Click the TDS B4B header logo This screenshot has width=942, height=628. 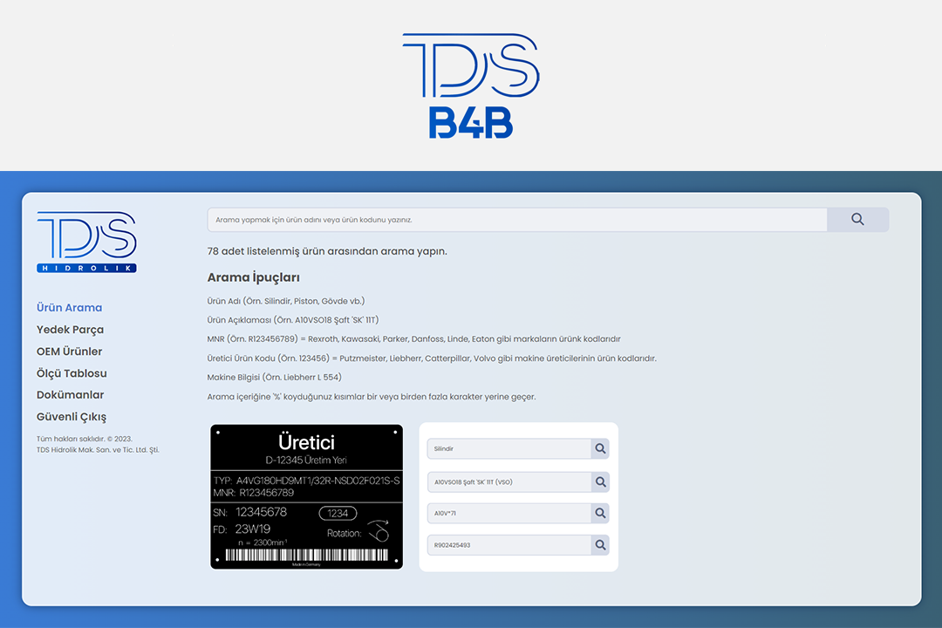click(x=470, y=86)
